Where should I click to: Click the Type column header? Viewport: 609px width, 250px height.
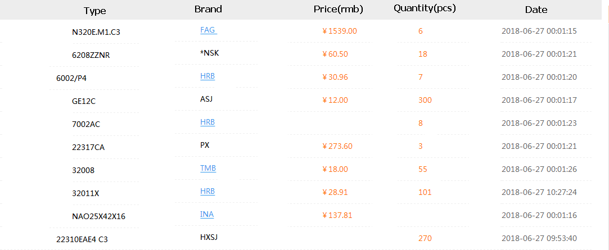(x=94, y=10)
